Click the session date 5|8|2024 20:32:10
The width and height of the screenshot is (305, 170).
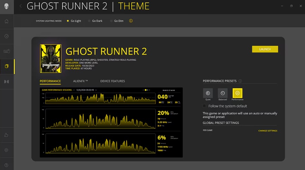click(85, 90)
